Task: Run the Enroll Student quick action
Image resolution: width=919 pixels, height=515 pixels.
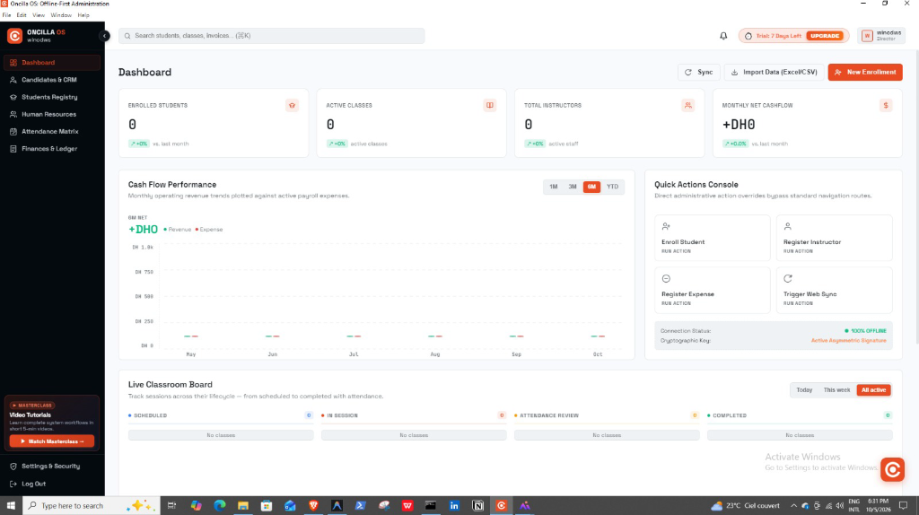Action: [712, 238]
